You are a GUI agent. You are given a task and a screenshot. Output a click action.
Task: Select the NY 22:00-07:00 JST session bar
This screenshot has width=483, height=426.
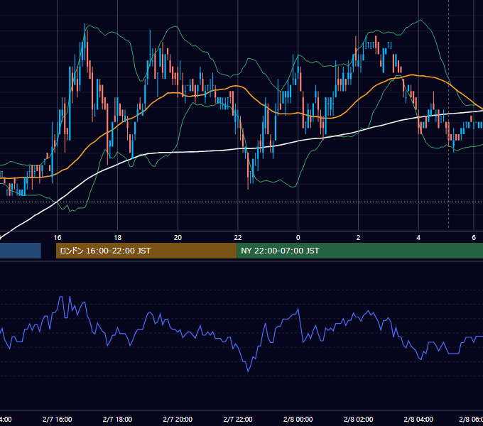360,251
